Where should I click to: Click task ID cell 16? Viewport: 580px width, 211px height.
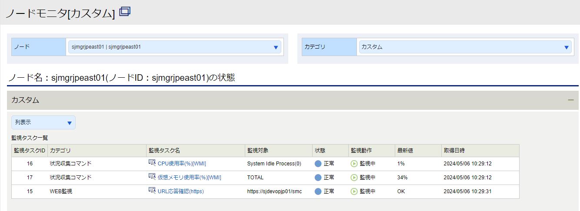[30, 164]
